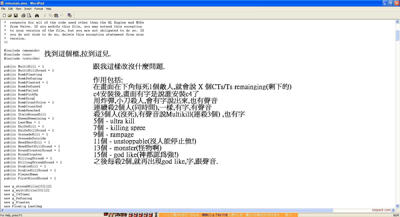The image size is (400, 217).
Task: Click the Open folder toolbar icon
Action: pyautogui.click(x=10, y=15)
